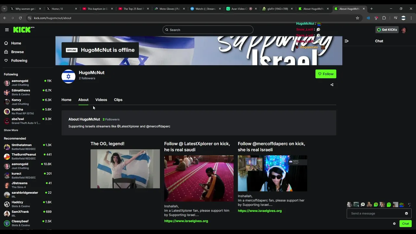
Task: Open 'The OG, legend!' flag image
Action: [125, 169]
